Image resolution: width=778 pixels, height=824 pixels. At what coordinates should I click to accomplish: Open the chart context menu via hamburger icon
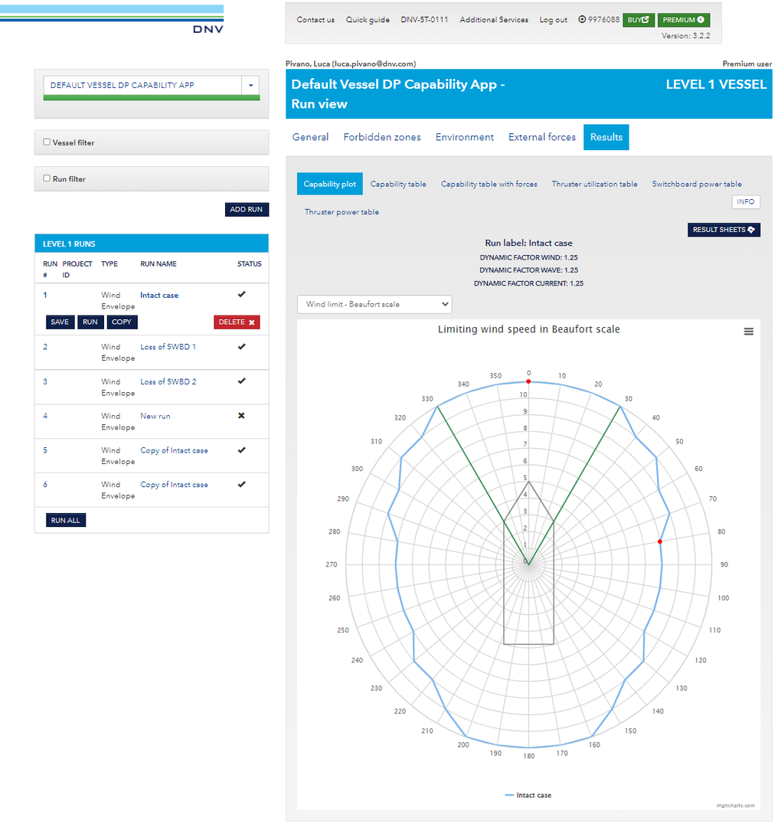(749, 331)
